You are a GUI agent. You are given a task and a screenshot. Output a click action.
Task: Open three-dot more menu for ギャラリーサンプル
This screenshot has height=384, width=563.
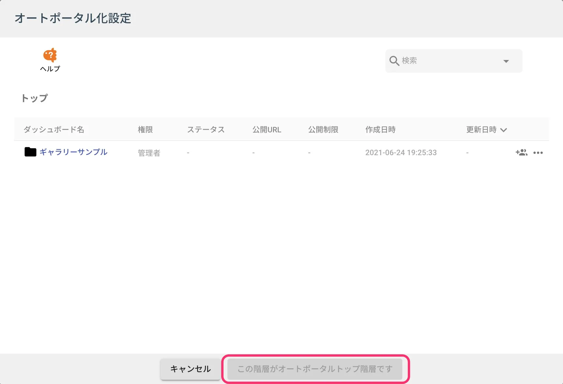click(538, 153)
